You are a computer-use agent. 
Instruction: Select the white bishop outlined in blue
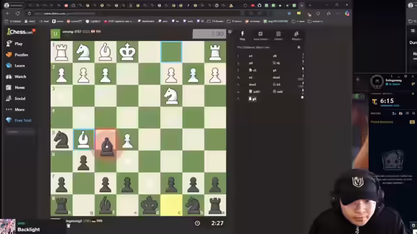[83, 140]
